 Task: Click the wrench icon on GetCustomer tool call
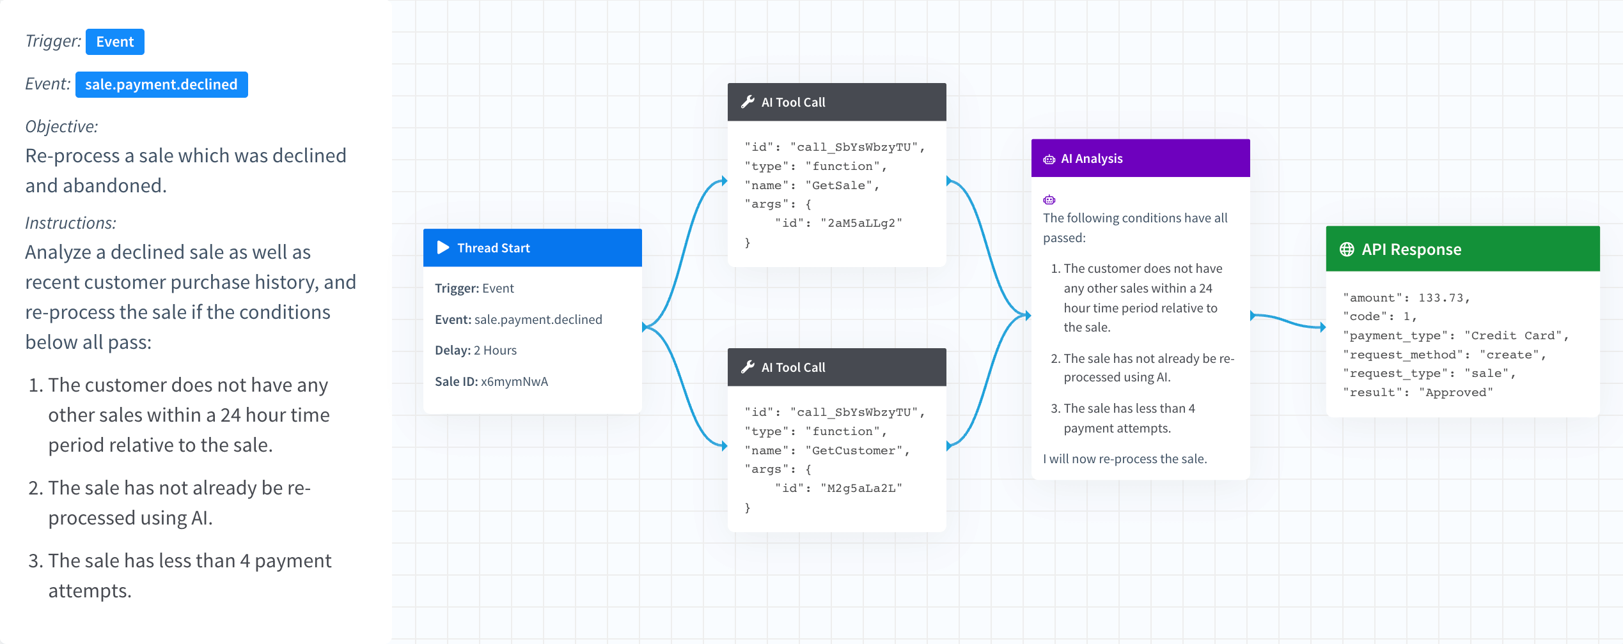tap(748, 367)
